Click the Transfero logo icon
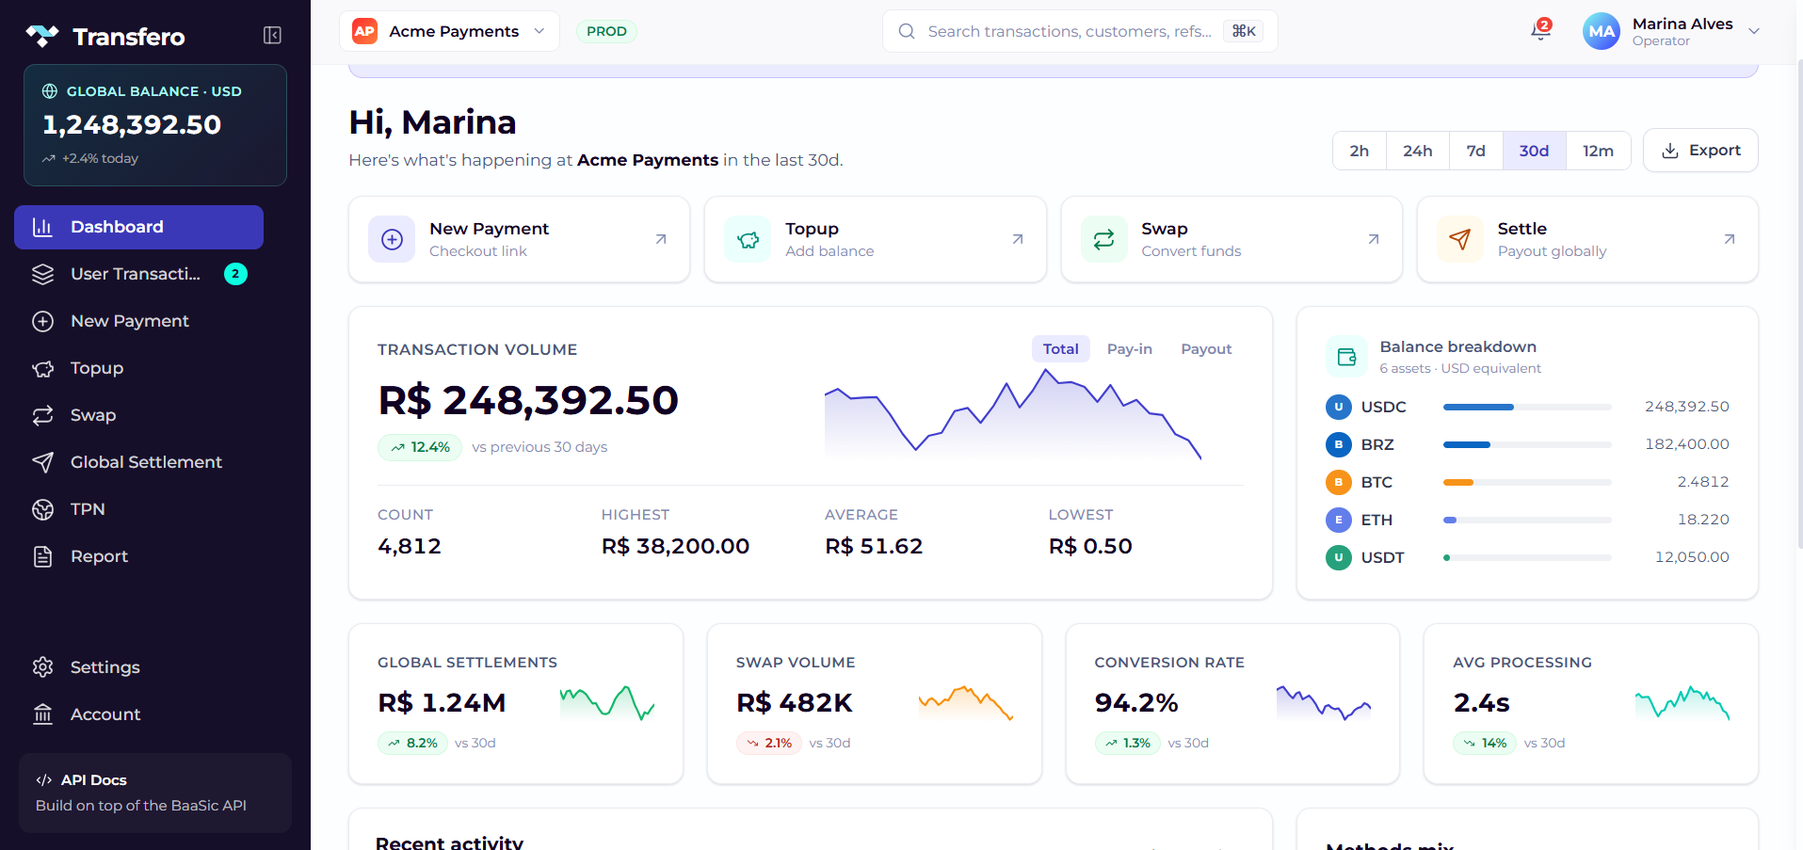The width and height of the screenshot is (1803, 850). pos(42,36)
